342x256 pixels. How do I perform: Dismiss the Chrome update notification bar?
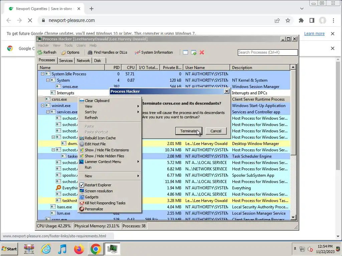click(333, 34)
